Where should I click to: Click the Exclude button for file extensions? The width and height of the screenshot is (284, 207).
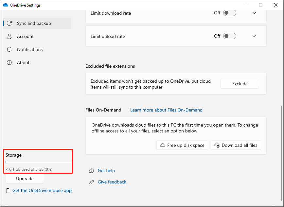(x=240, y=83)
